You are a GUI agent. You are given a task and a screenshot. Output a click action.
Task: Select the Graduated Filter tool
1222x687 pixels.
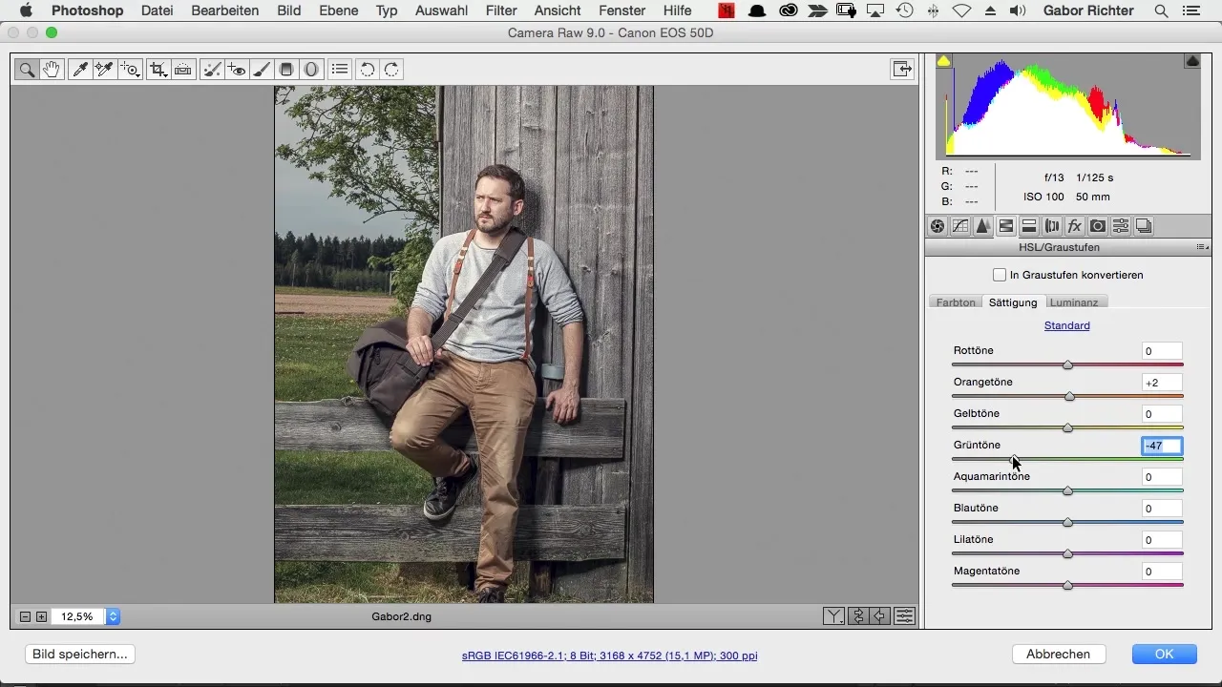click(285, 69)
